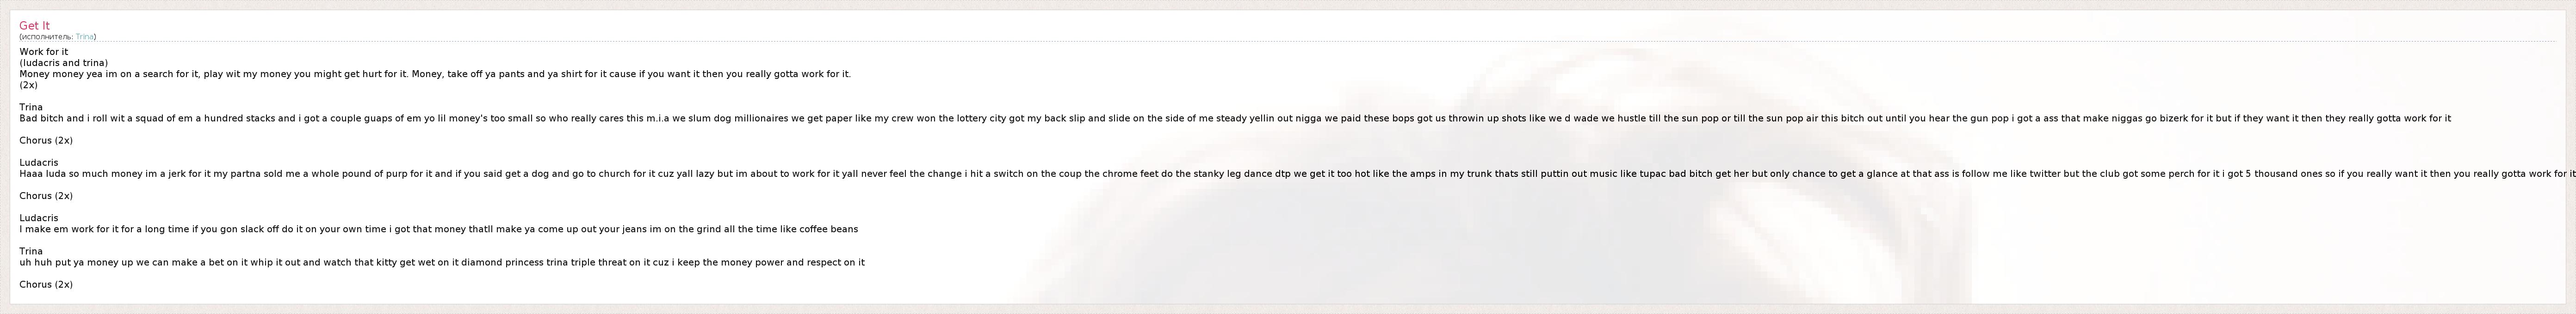This screenshot has width=2576, height=314.
Task: Click the pink "Get It" song title
Action: 34,26
